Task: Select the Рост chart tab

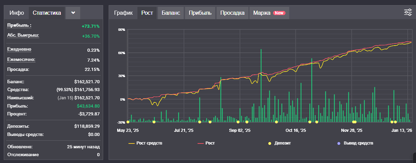Action: (147, 13)
